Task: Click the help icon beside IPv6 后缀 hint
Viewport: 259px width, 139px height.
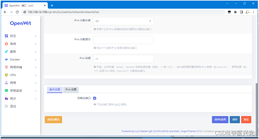Action: [x=95, y=67]
